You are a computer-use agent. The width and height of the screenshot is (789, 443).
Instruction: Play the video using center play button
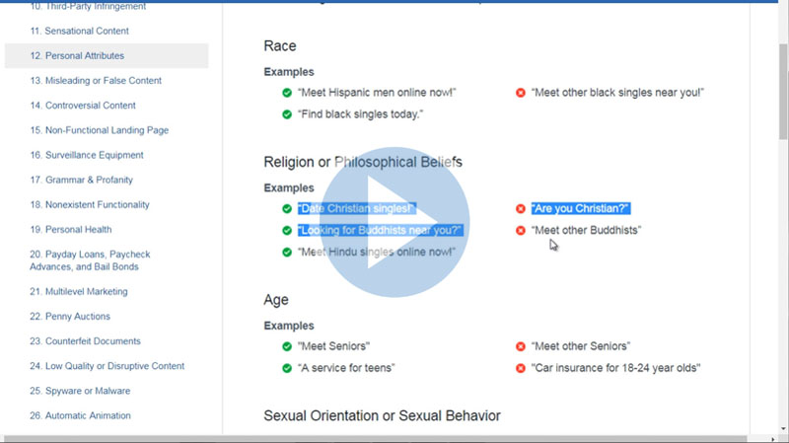[394, 221]
